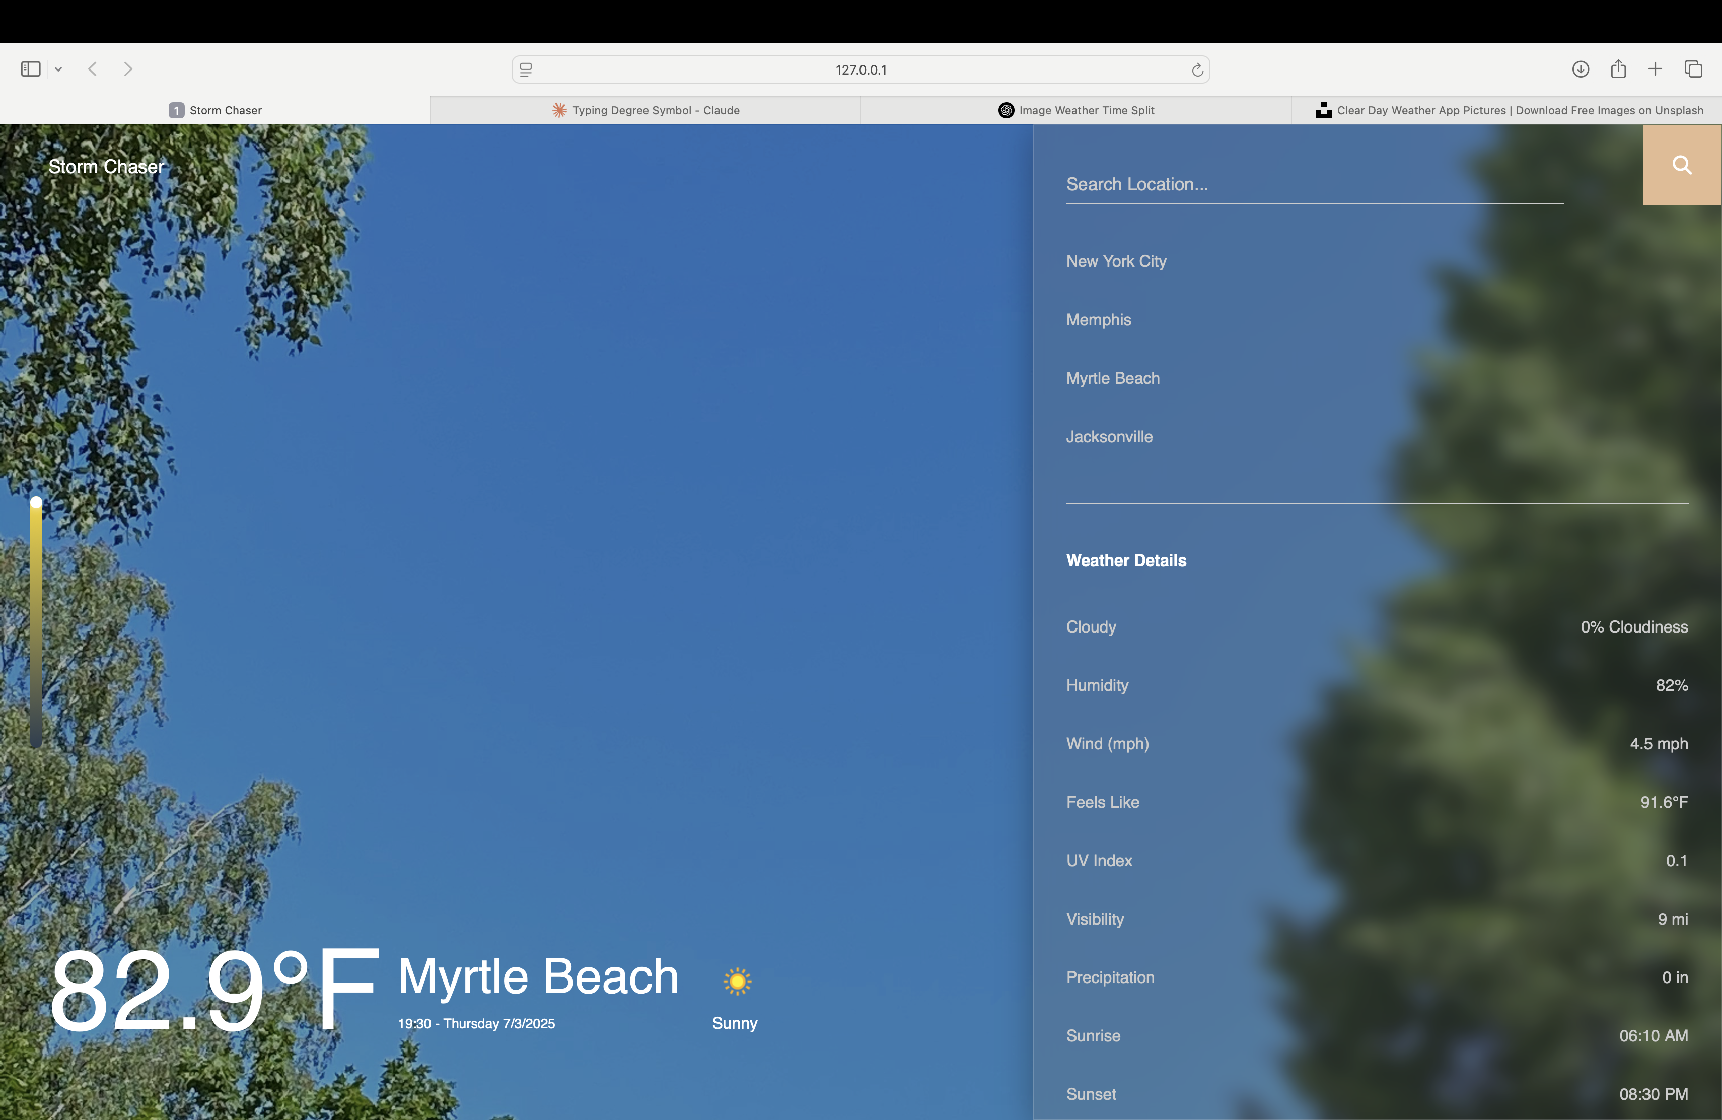The height and width of the screenshot is (1120, 1722).
Task: Click the yellow temperature gauge bar
Action: tap(36, 621)
